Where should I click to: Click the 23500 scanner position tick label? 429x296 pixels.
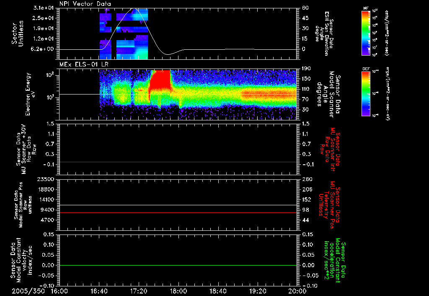click(x=46, y=179)
